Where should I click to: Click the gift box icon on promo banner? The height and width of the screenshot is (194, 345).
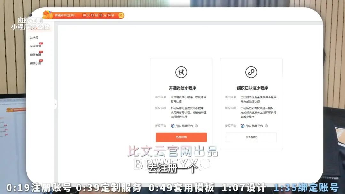pos(47,15)
